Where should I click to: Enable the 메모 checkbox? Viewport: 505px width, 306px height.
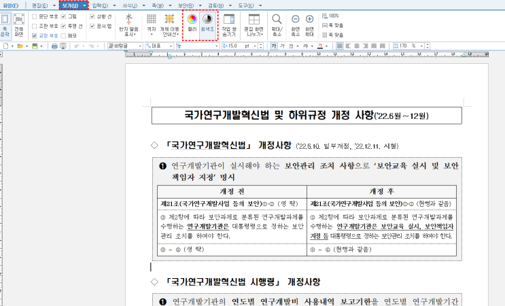point(63,35)
